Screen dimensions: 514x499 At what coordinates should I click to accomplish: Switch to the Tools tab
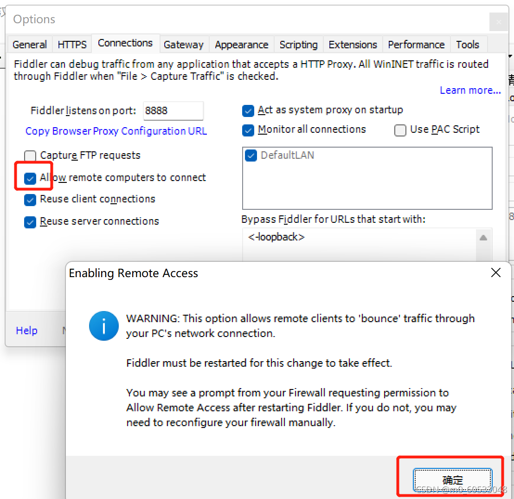click(468, 44)
